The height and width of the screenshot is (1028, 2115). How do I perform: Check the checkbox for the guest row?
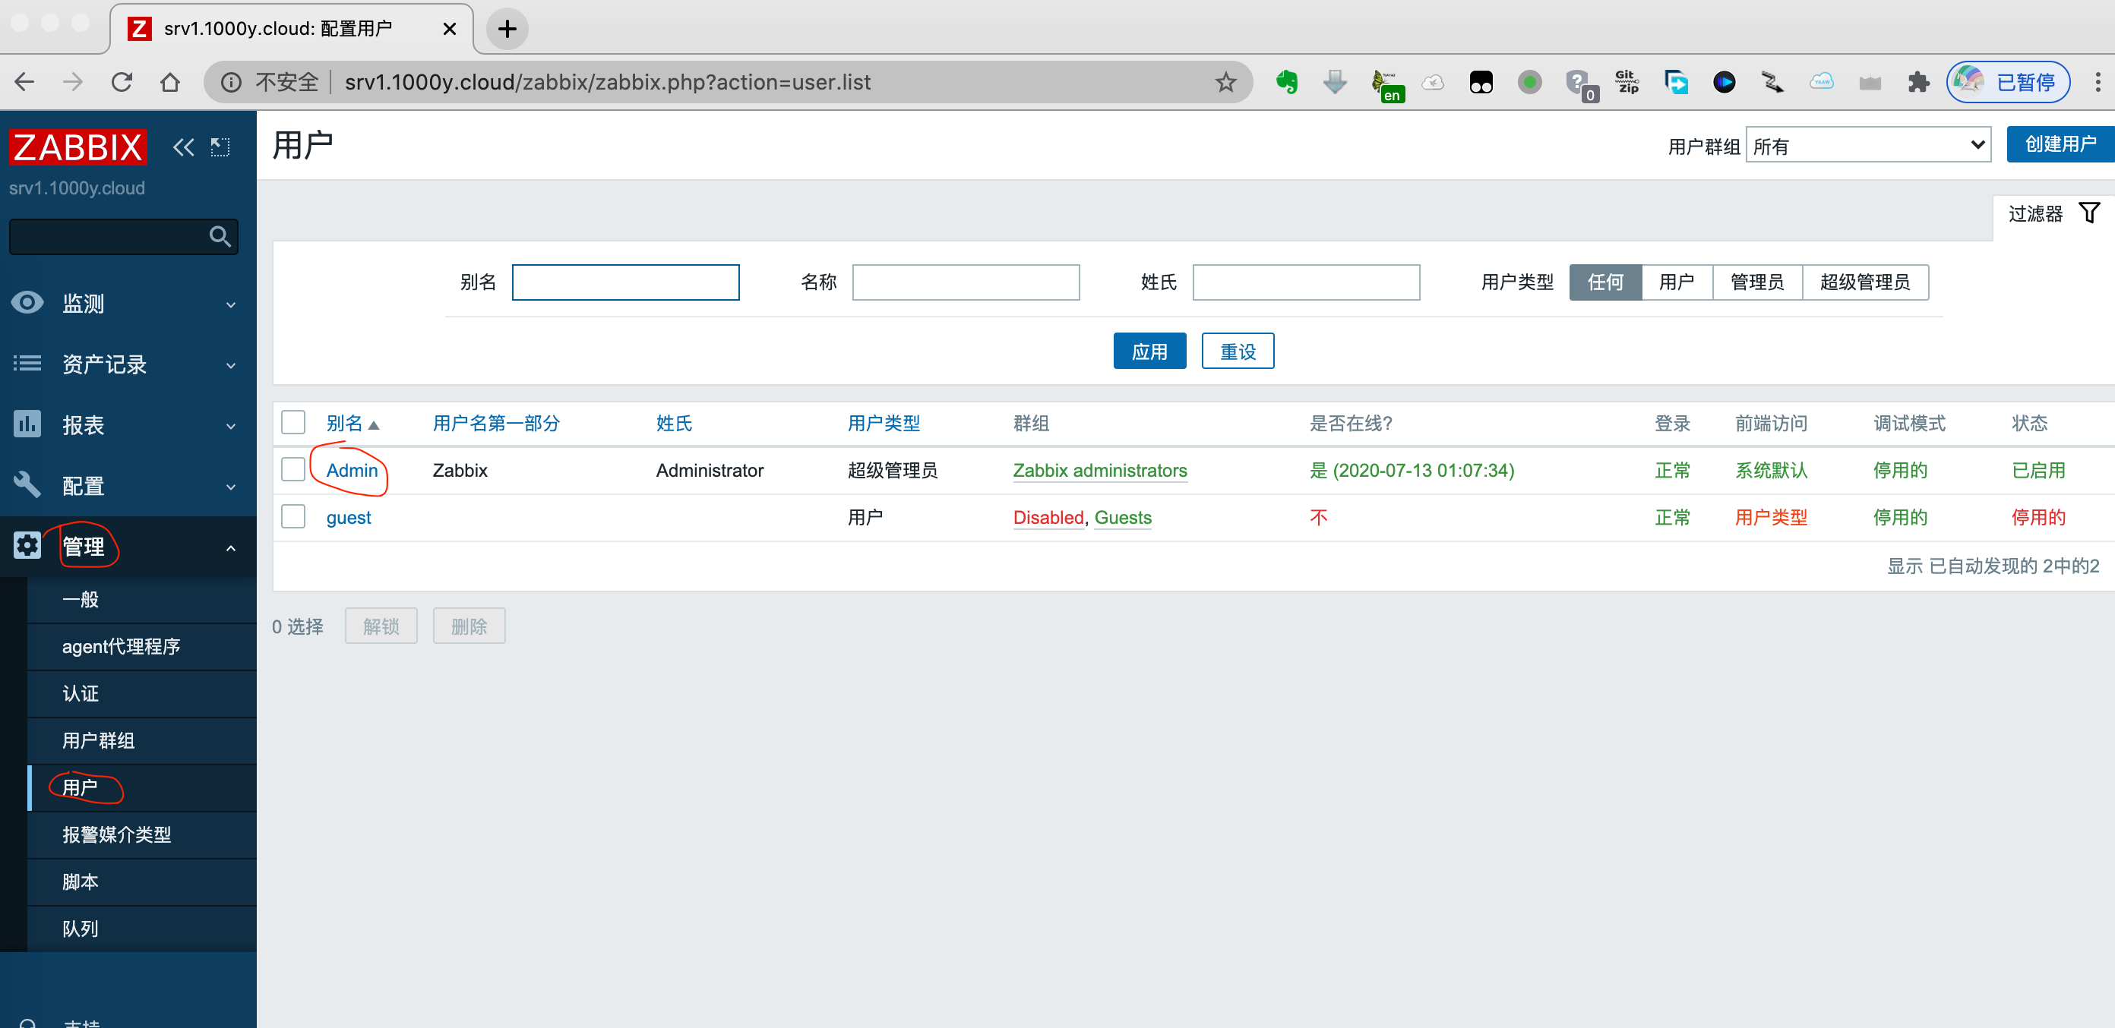point(293,516)
